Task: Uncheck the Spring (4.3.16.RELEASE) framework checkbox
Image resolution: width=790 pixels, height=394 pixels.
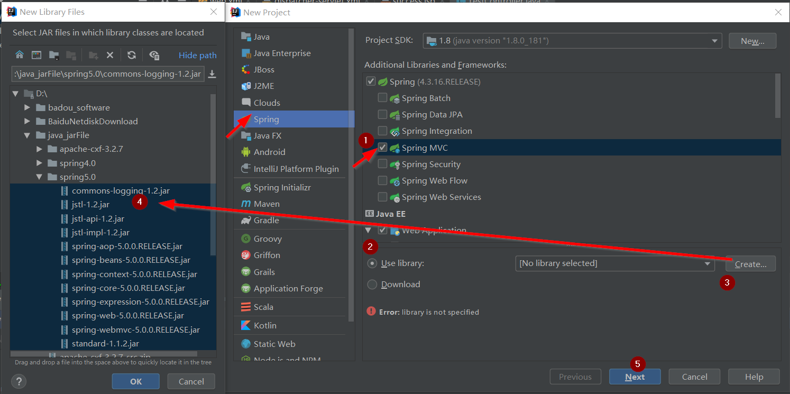Action: pos(370,81)
